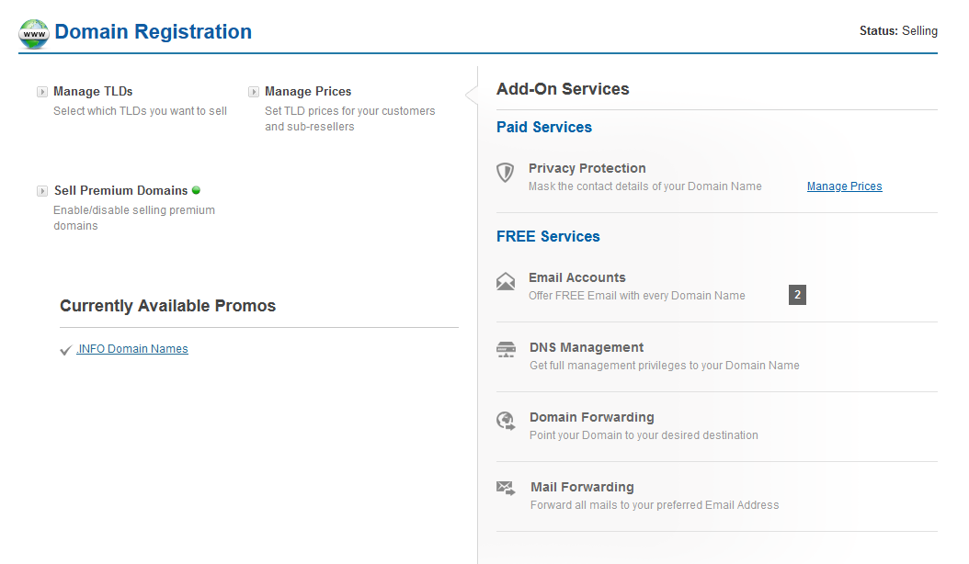This screenshot has height=564, width=969.
Task: Expand the Sell Premium Domains section
Action: (42, 190)
